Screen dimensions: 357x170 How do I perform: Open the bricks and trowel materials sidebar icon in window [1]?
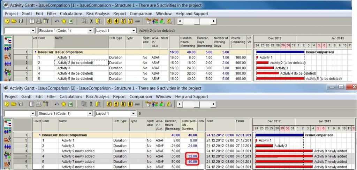coord(8,56)
